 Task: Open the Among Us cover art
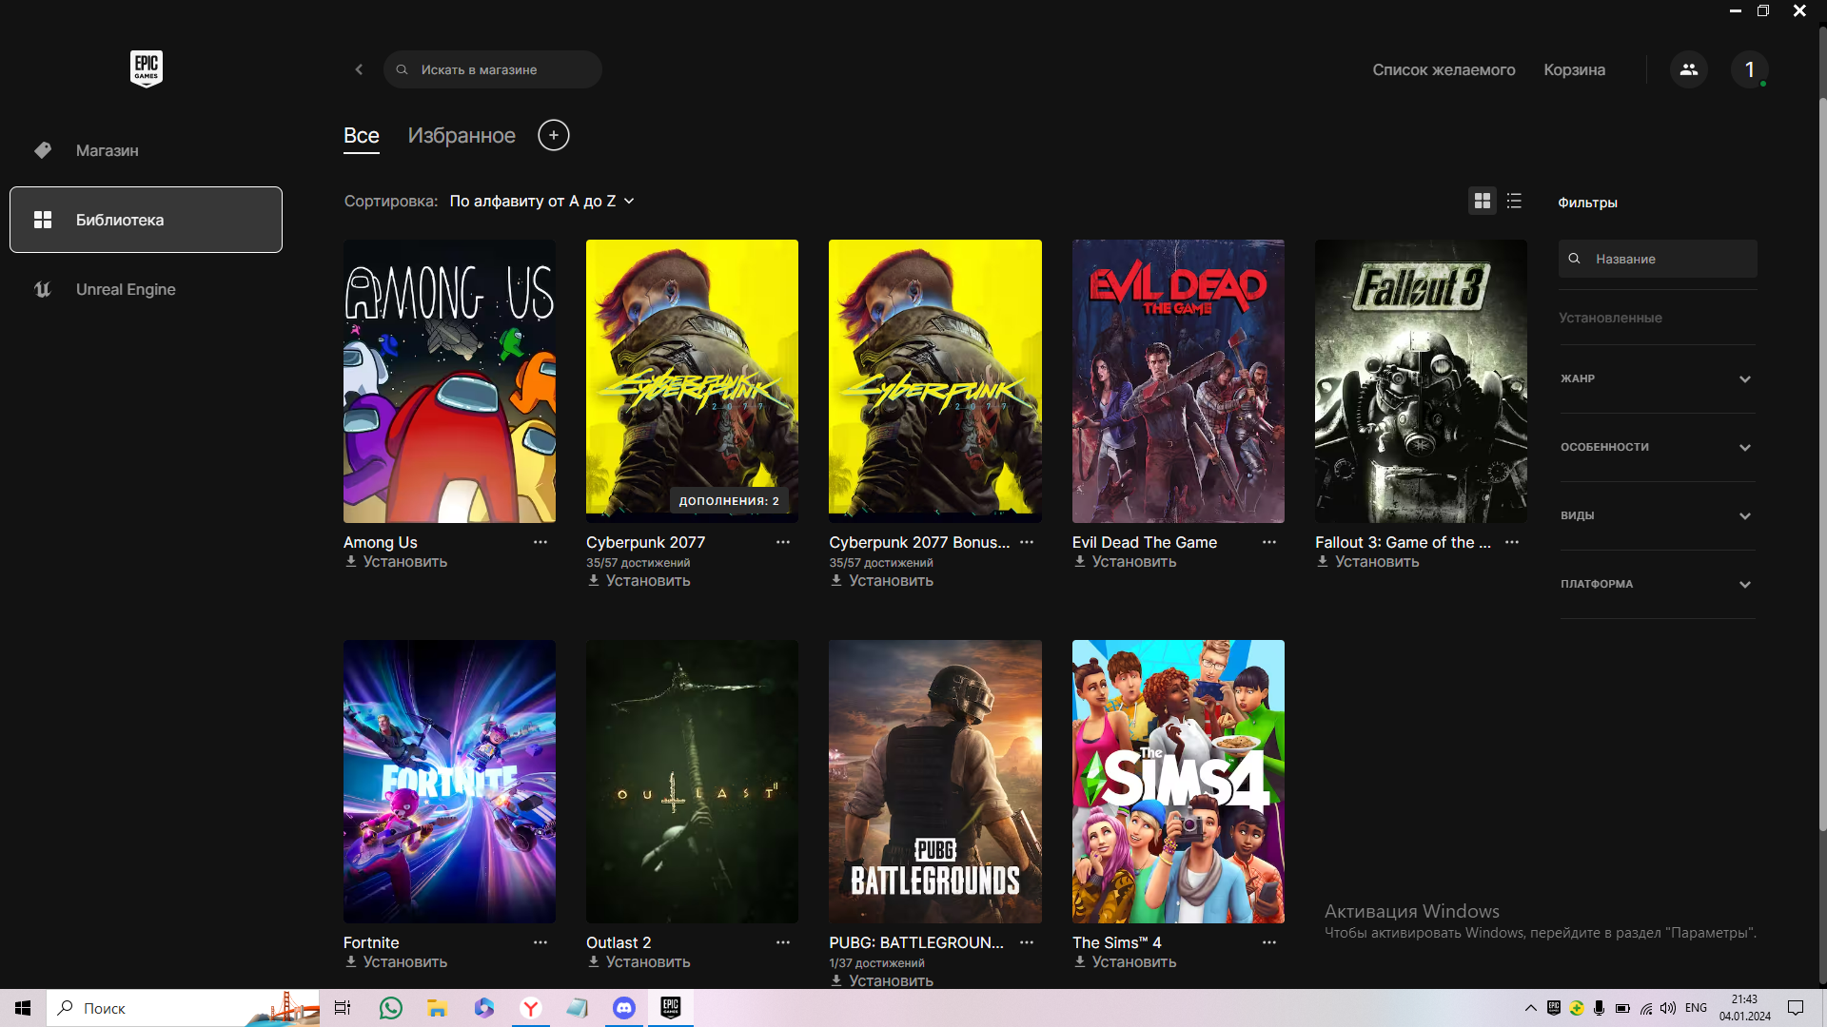coord(449,381)
